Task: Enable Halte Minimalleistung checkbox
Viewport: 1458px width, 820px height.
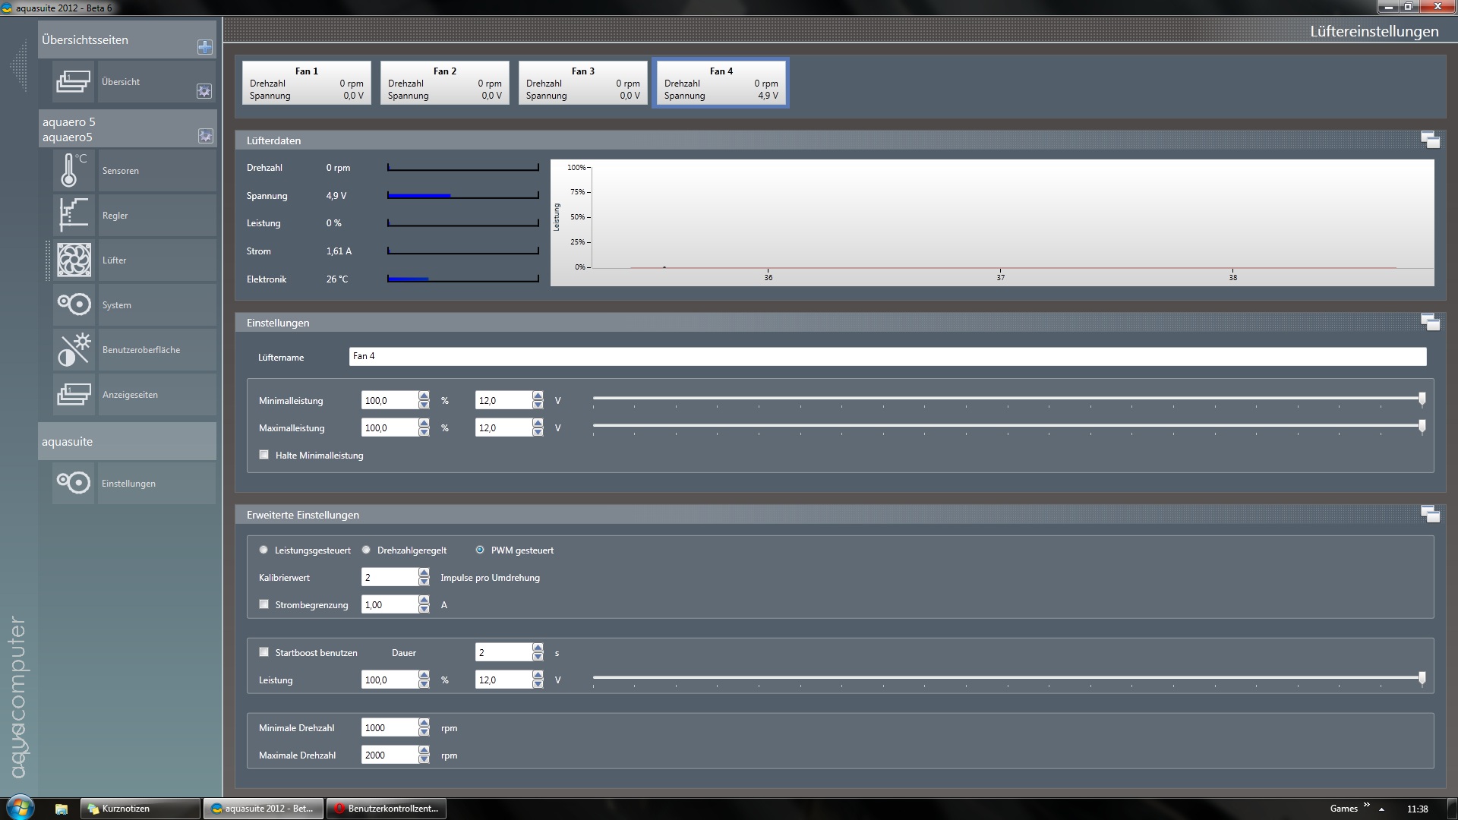Action: (x=264, y=455)
